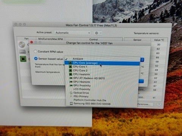Click the sensor popup blue arrow control

(x=142, y=60)
